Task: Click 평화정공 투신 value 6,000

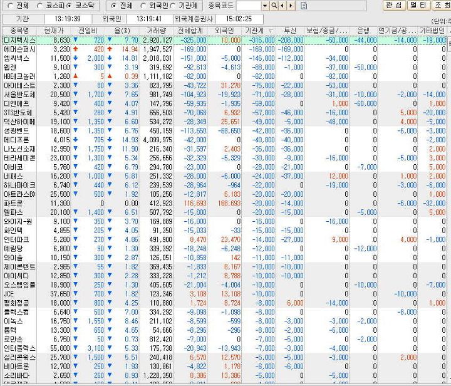Action: (x=295, y=303)
